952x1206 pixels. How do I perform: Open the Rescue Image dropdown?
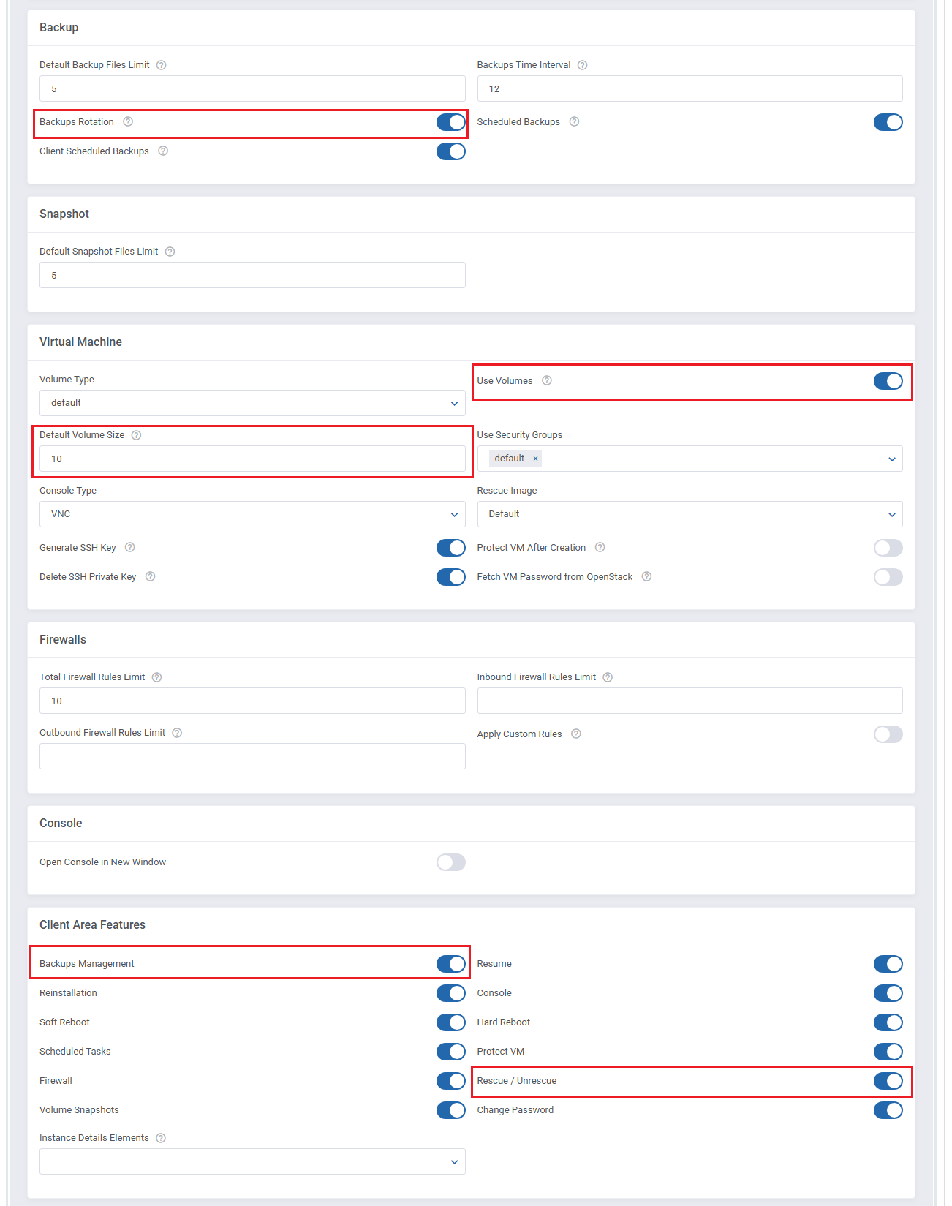coord(689,514)
